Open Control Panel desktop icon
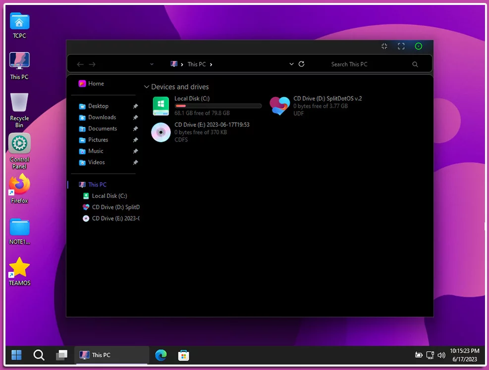Viewport: 489px width, 370px height. pos(19,151)
